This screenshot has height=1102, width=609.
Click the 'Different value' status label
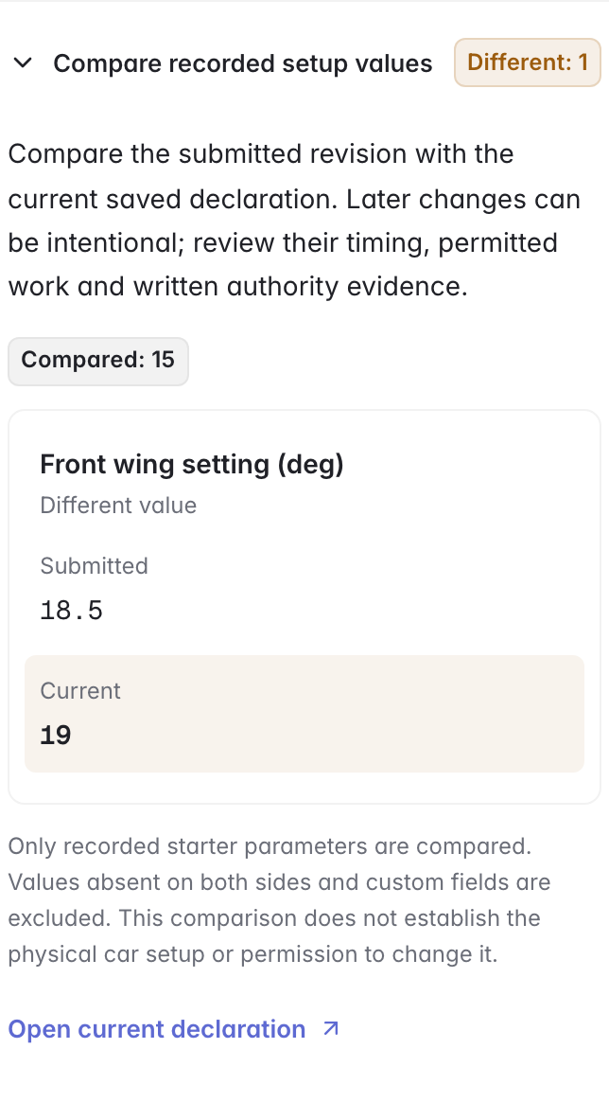click(x=118, y=506)
